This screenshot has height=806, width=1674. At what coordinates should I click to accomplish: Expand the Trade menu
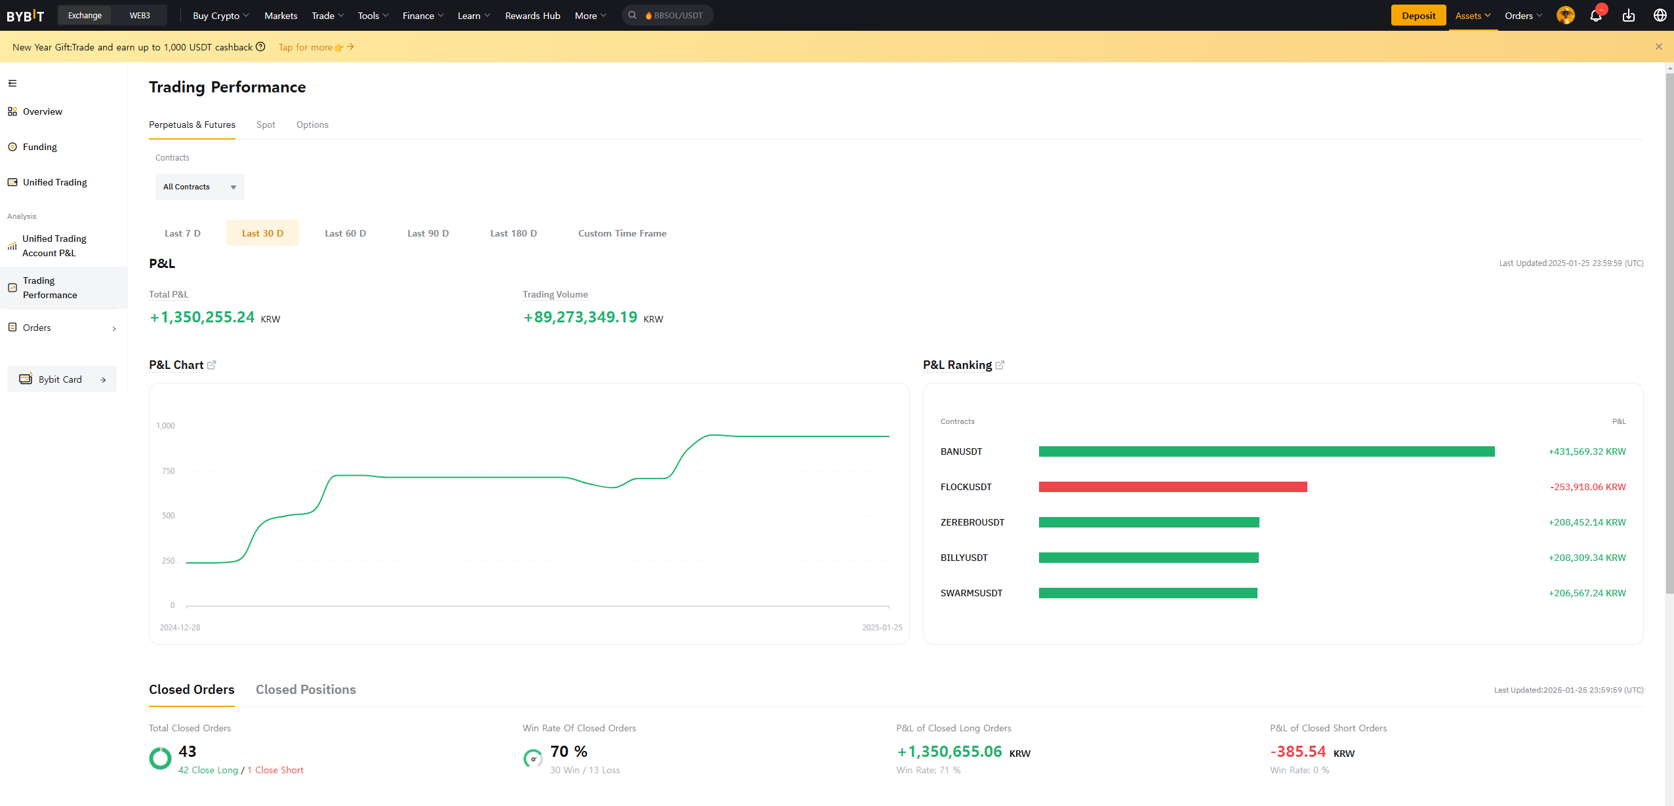tap(328, 16)
